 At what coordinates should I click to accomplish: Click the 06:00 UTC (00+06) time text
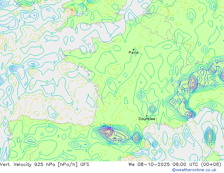point(197,165)
